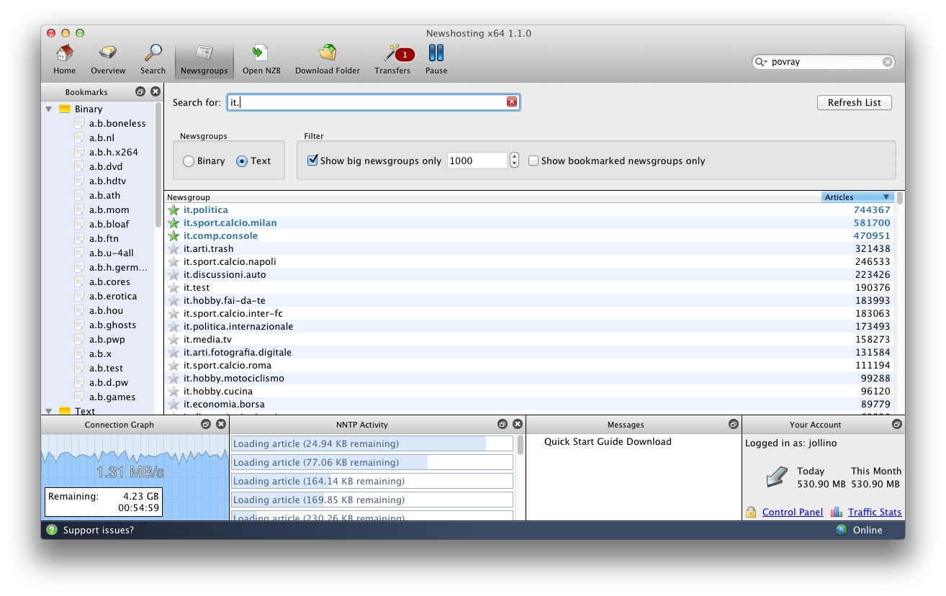Collapse the Text bookmarks folder

[x=49, y=411]
